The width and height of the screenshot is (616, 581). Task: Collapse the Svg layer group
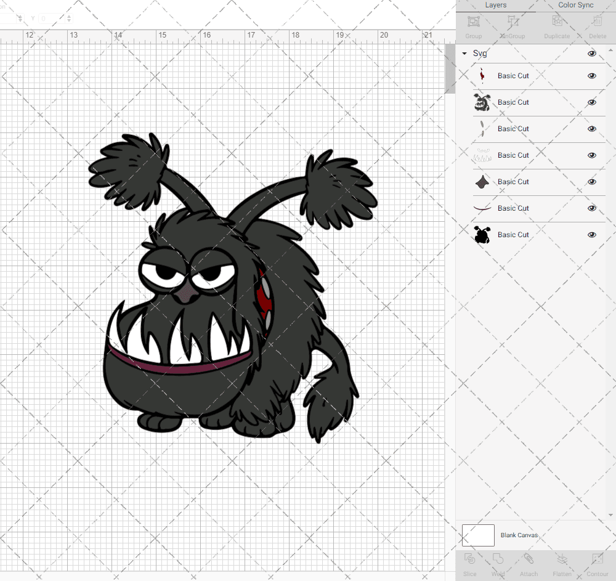click(x=464, y=54)
